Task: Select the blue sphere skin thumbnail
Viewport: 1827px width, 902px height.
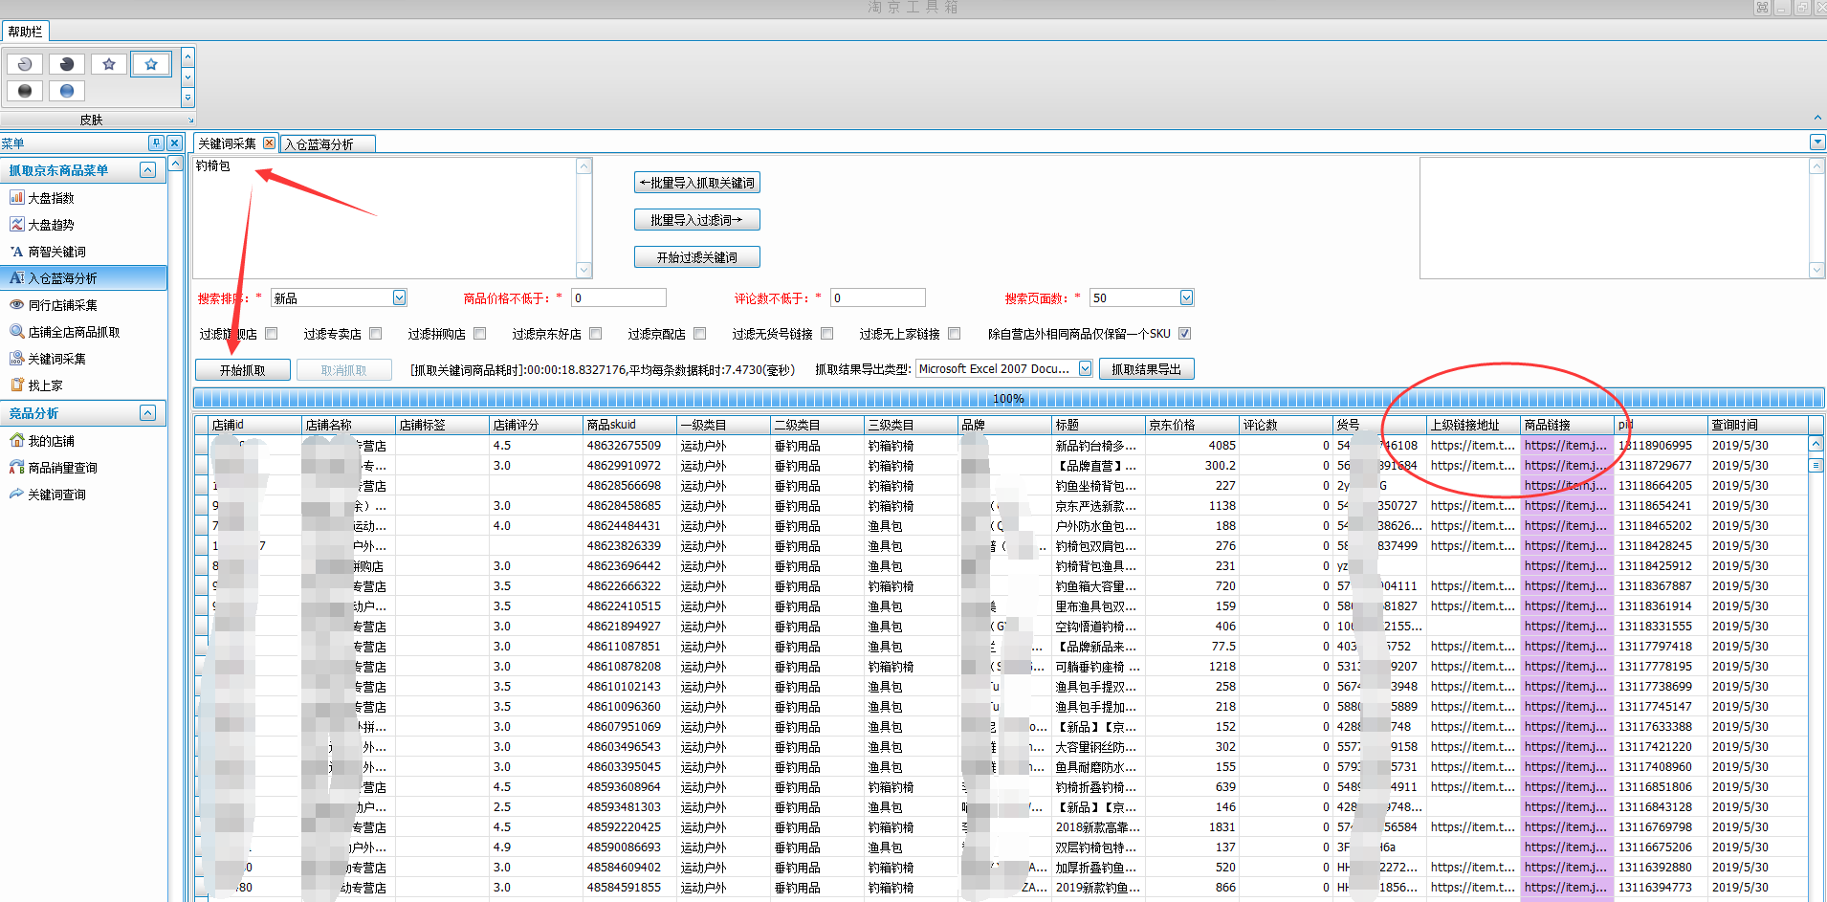Action: 67,91
